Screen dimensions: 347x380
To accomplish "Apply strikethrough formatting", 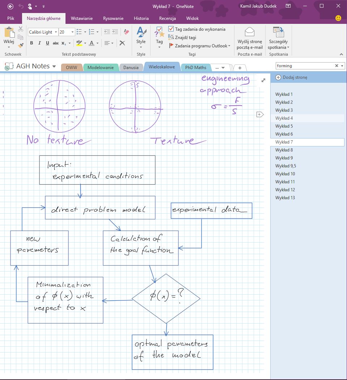I will 55,43.
